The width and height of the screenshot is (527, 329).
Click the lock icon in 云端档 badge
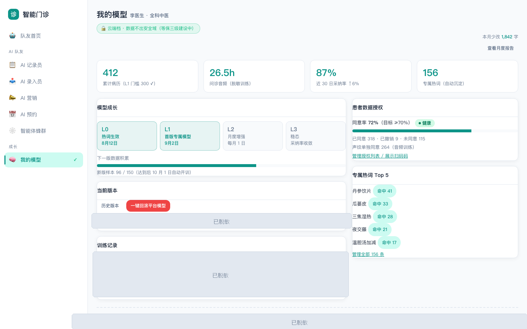pyautogui.click(x=104, y=29)
